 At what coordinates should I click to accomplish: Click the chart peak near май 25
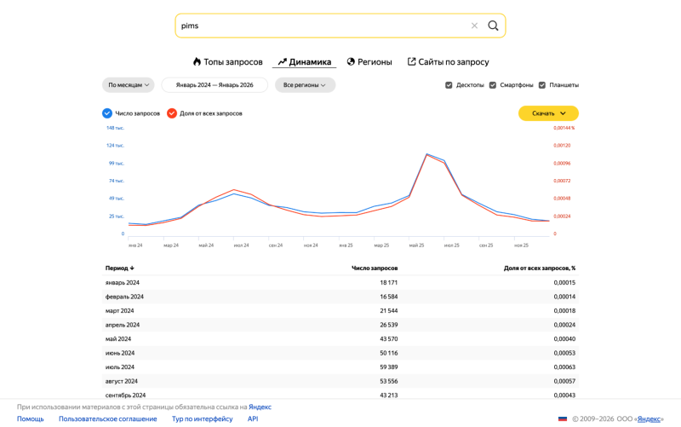point(426,154)
